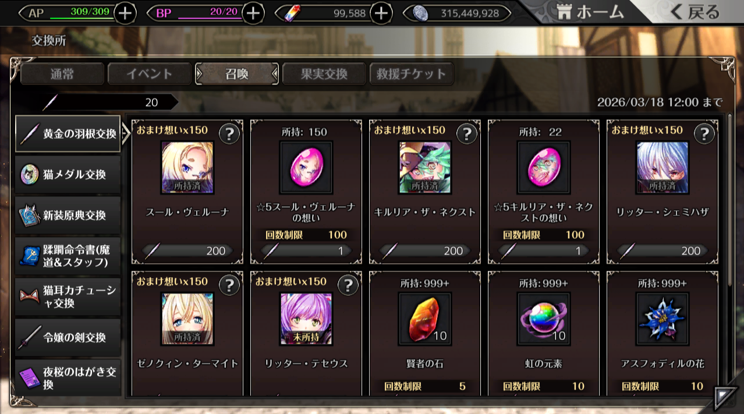Image resolution: width=744 pixels, height=414 pixels.
Task: Select 猫メダル交換 in sidebar
Action: 68,175
